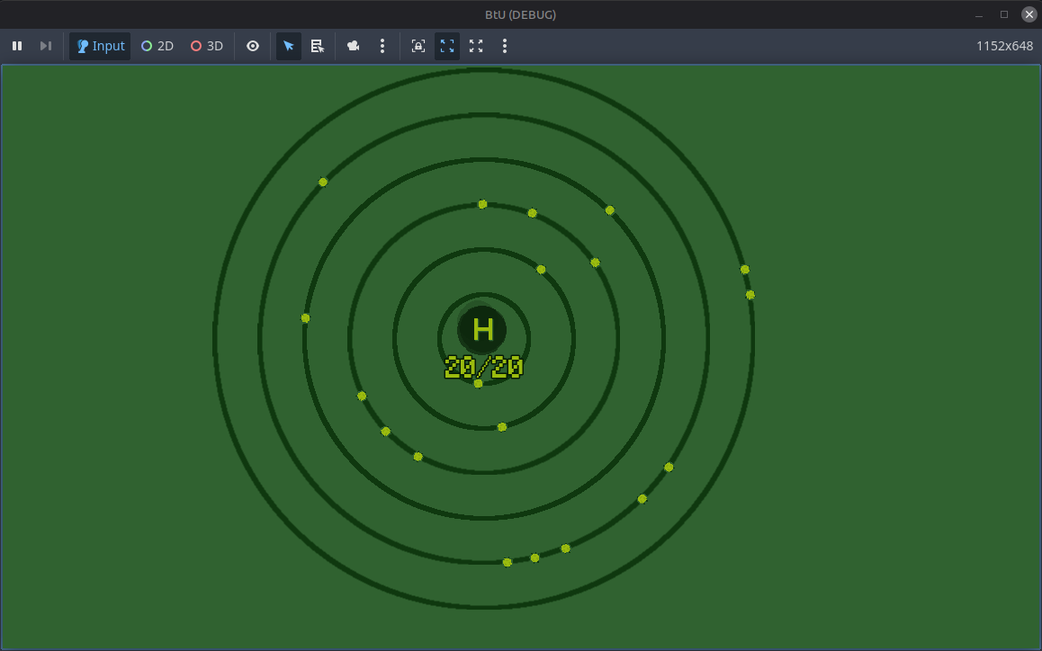Click the list selection mode icon
1042x651 pixels.
coord(318,46)
